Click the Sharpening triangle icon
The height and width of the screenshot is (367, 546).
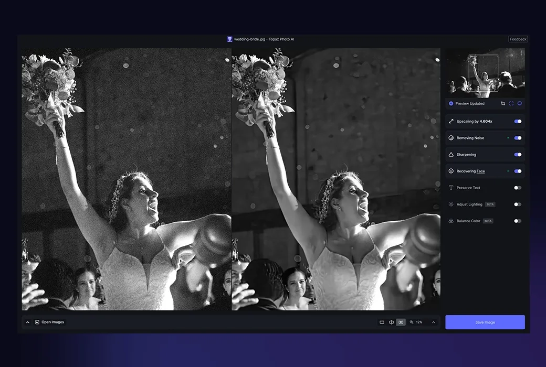click(451, 155)
